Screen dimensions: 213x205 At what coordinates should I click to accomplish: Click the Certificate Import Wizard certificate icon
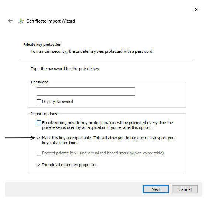pyautogui.click(x=21, y=21)
